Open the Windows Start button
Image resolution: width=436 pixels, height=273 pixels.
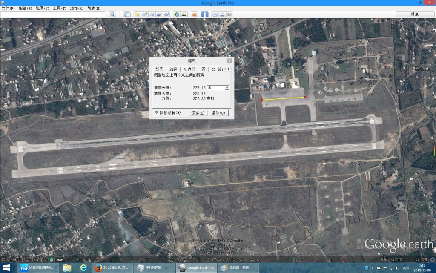6,268
